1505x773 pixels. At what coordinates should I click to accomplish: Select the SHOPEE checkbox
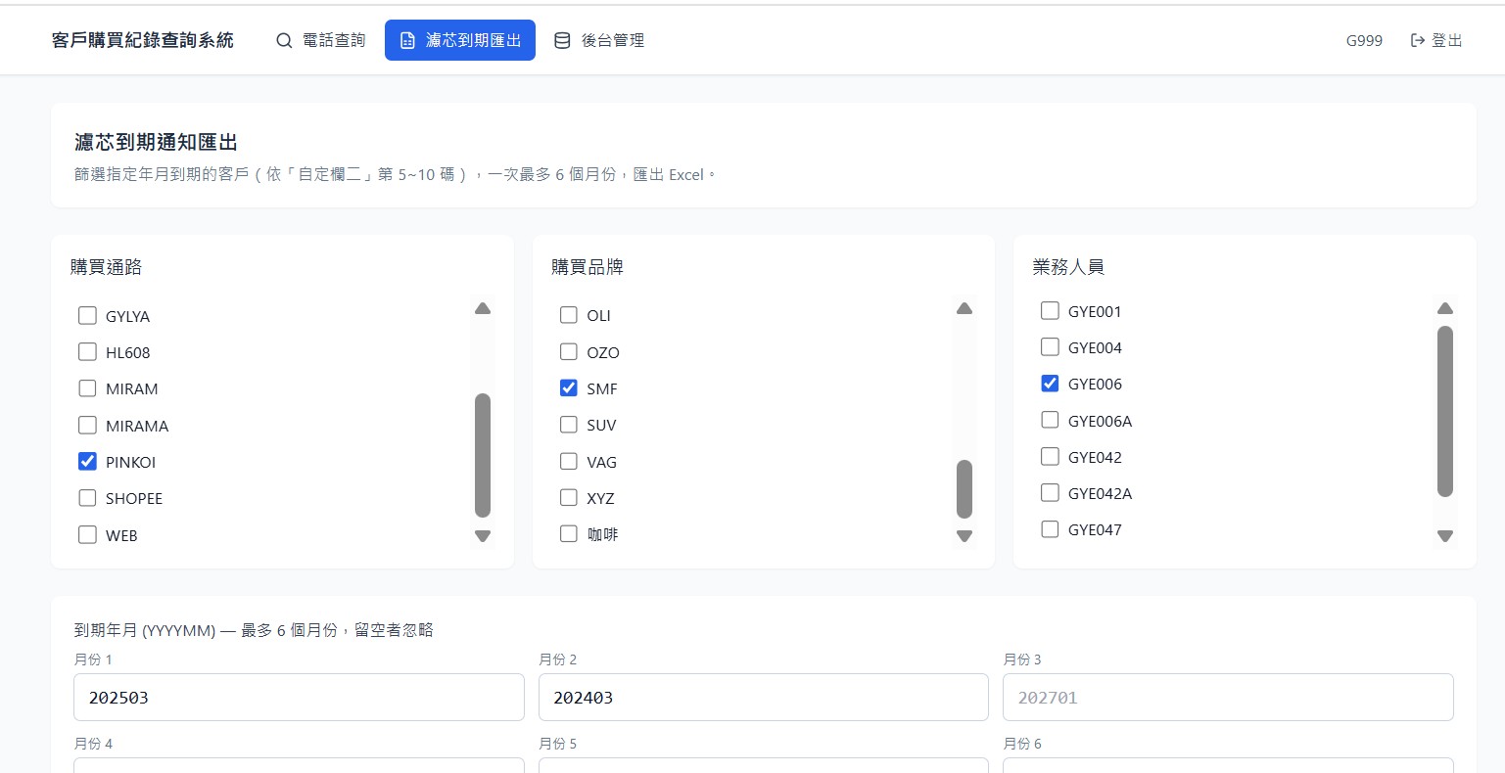[x=87, y=498]
